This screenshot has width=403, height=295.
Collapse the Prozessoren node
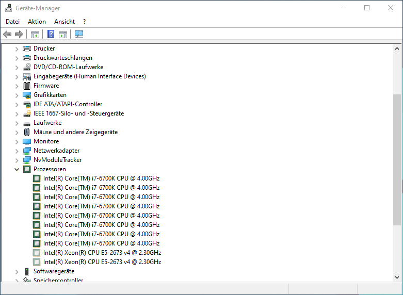point(17,169)
